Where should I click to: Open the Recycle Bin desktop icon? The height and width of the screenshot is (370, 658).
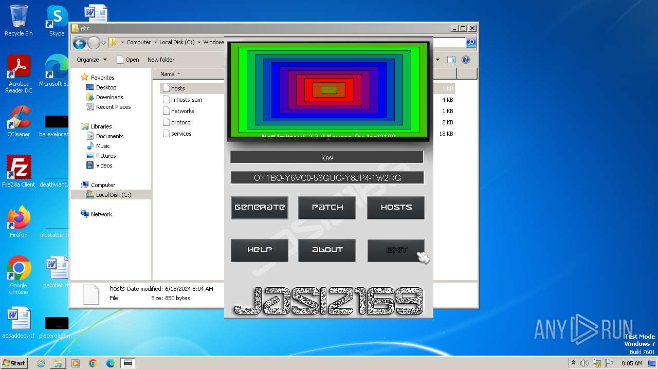click(x=19, y=21)
